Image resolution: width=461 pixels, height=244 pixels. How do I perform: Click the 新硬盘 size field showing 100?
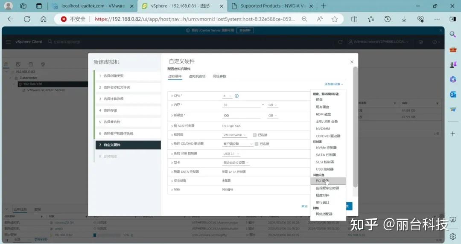[241, 116]
